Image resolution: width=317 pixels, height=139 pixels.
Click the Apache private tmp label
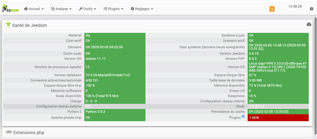click(66, 118)
